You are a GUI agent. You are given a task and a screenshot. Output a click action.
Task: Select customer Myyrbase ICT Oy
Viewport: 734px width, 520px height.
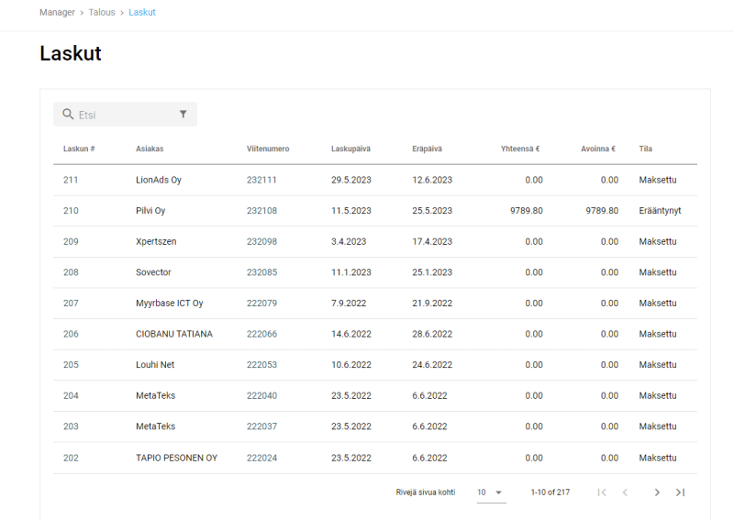pyautogui.click(x=170, y=304)
